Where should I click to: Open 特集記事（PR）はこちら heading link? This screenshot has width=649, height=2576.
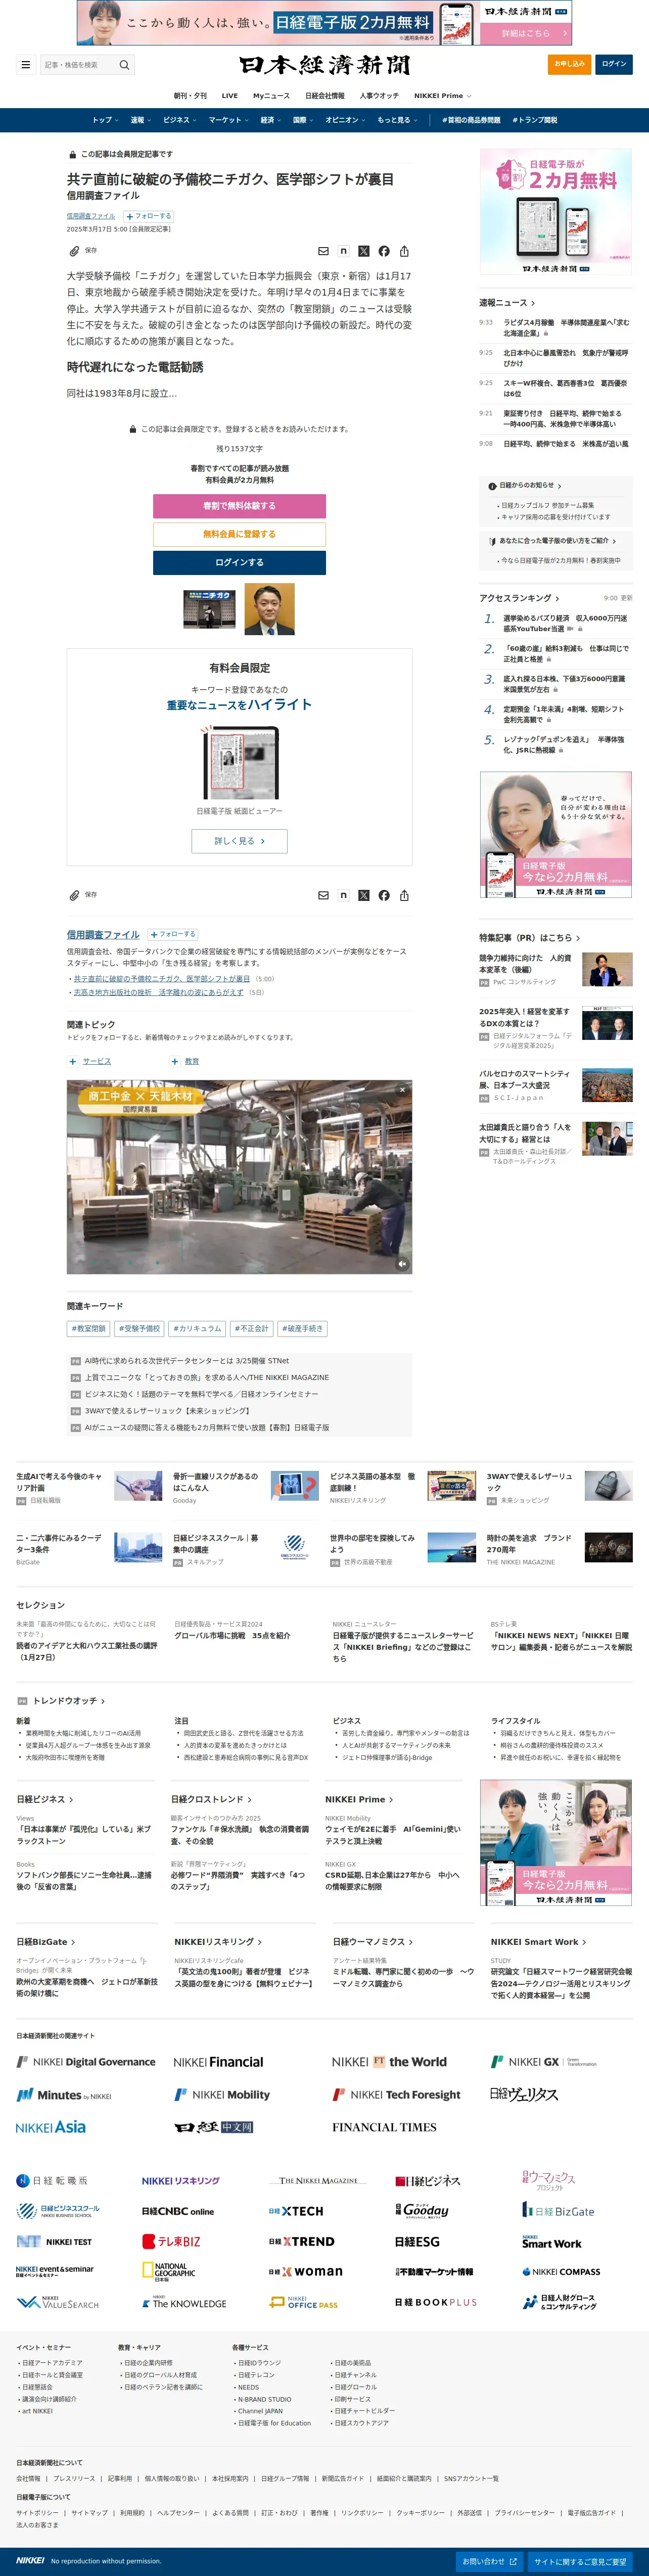(529, 938)
